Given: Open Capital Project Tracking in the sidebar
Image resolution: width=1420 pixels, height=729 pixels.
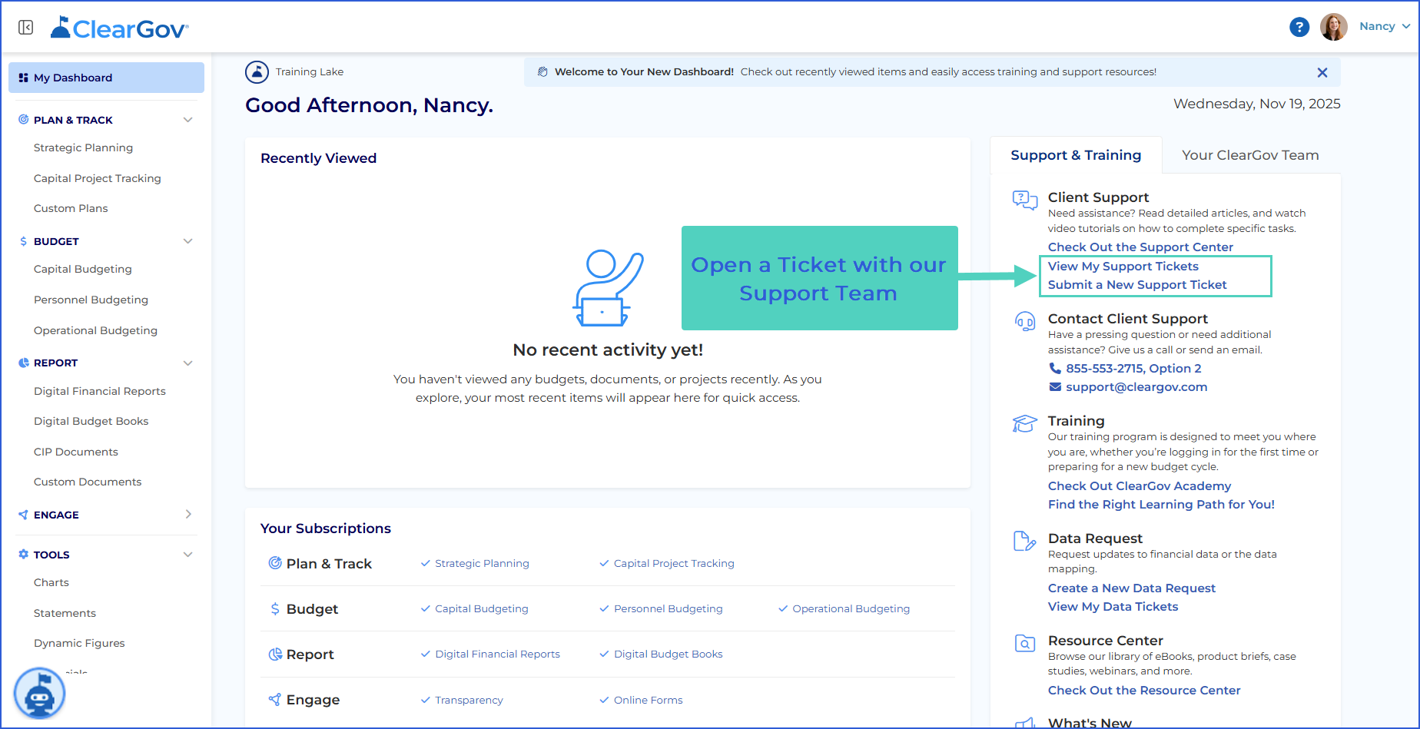Looking at the screenshot, I should click(x=98, y=178).
